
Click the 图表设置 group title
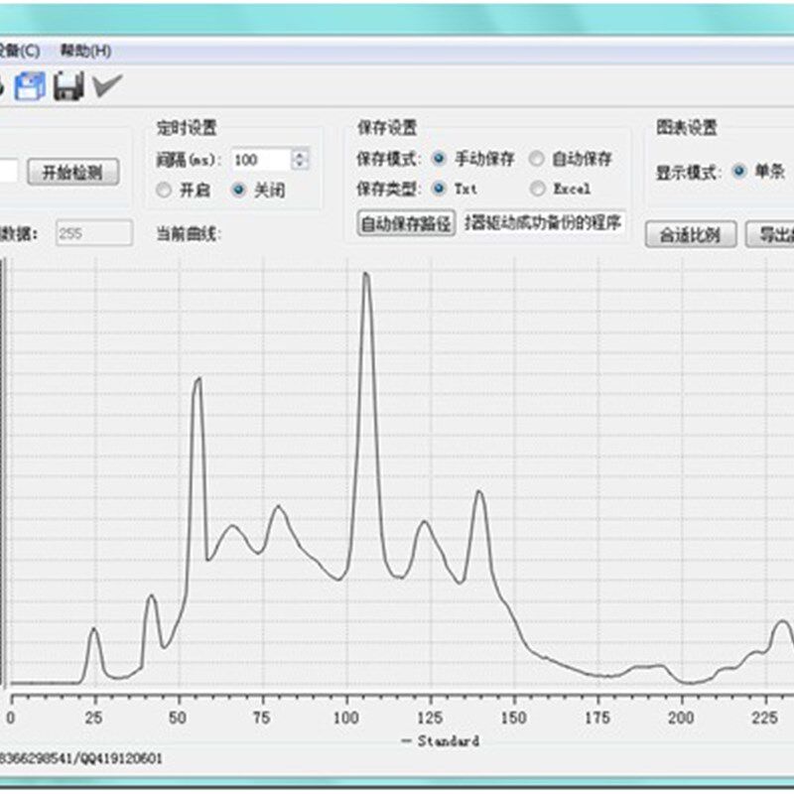[687, 127]
